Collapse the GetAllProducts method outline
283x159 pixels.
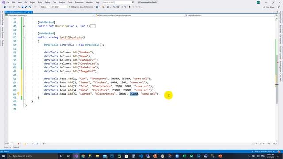[23, 38]
